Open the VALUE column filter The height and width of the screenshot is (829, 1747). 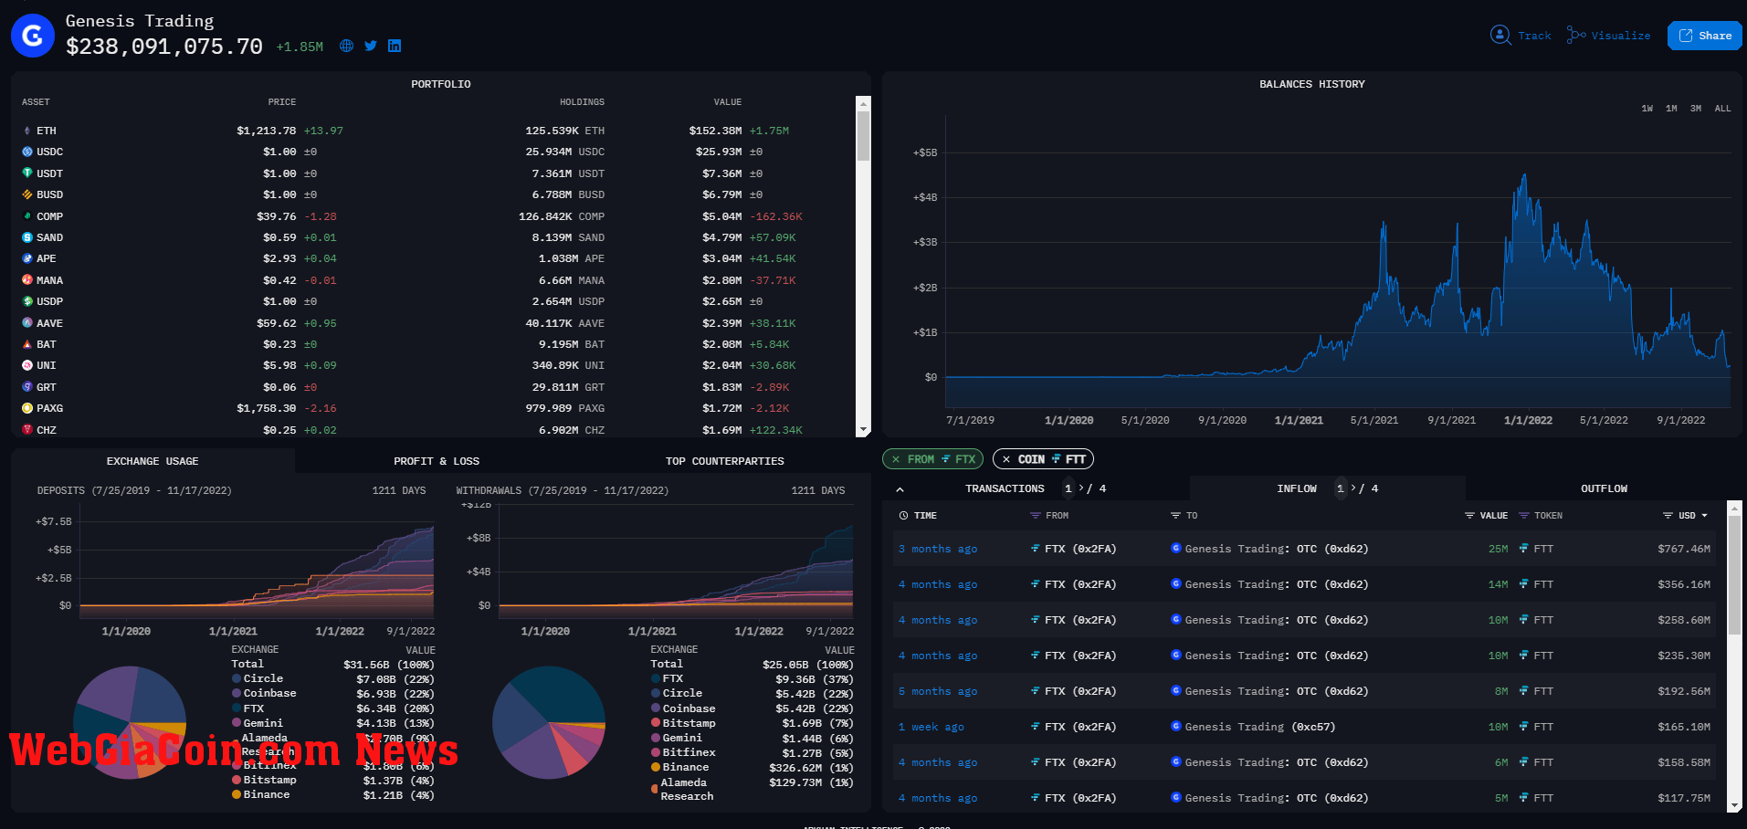coord(1469,516)
